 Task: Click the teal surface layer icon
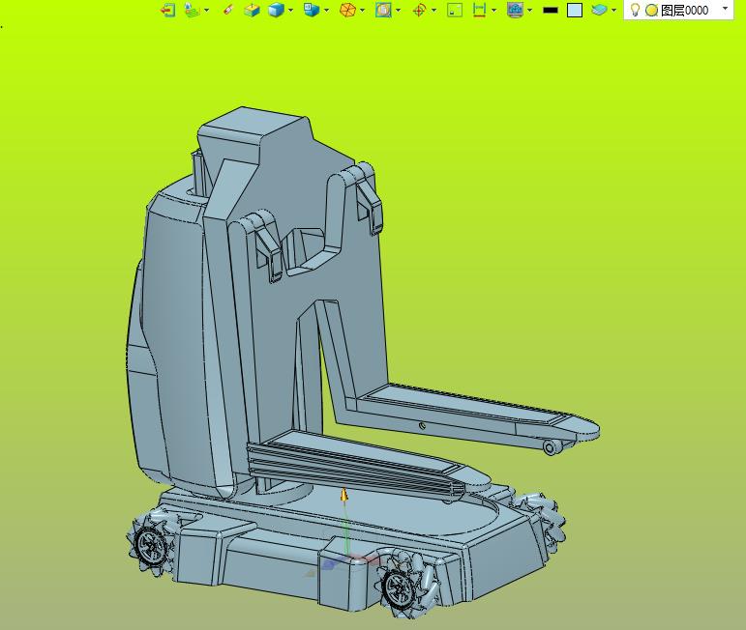pyautogui.click(x=600, y=10)
